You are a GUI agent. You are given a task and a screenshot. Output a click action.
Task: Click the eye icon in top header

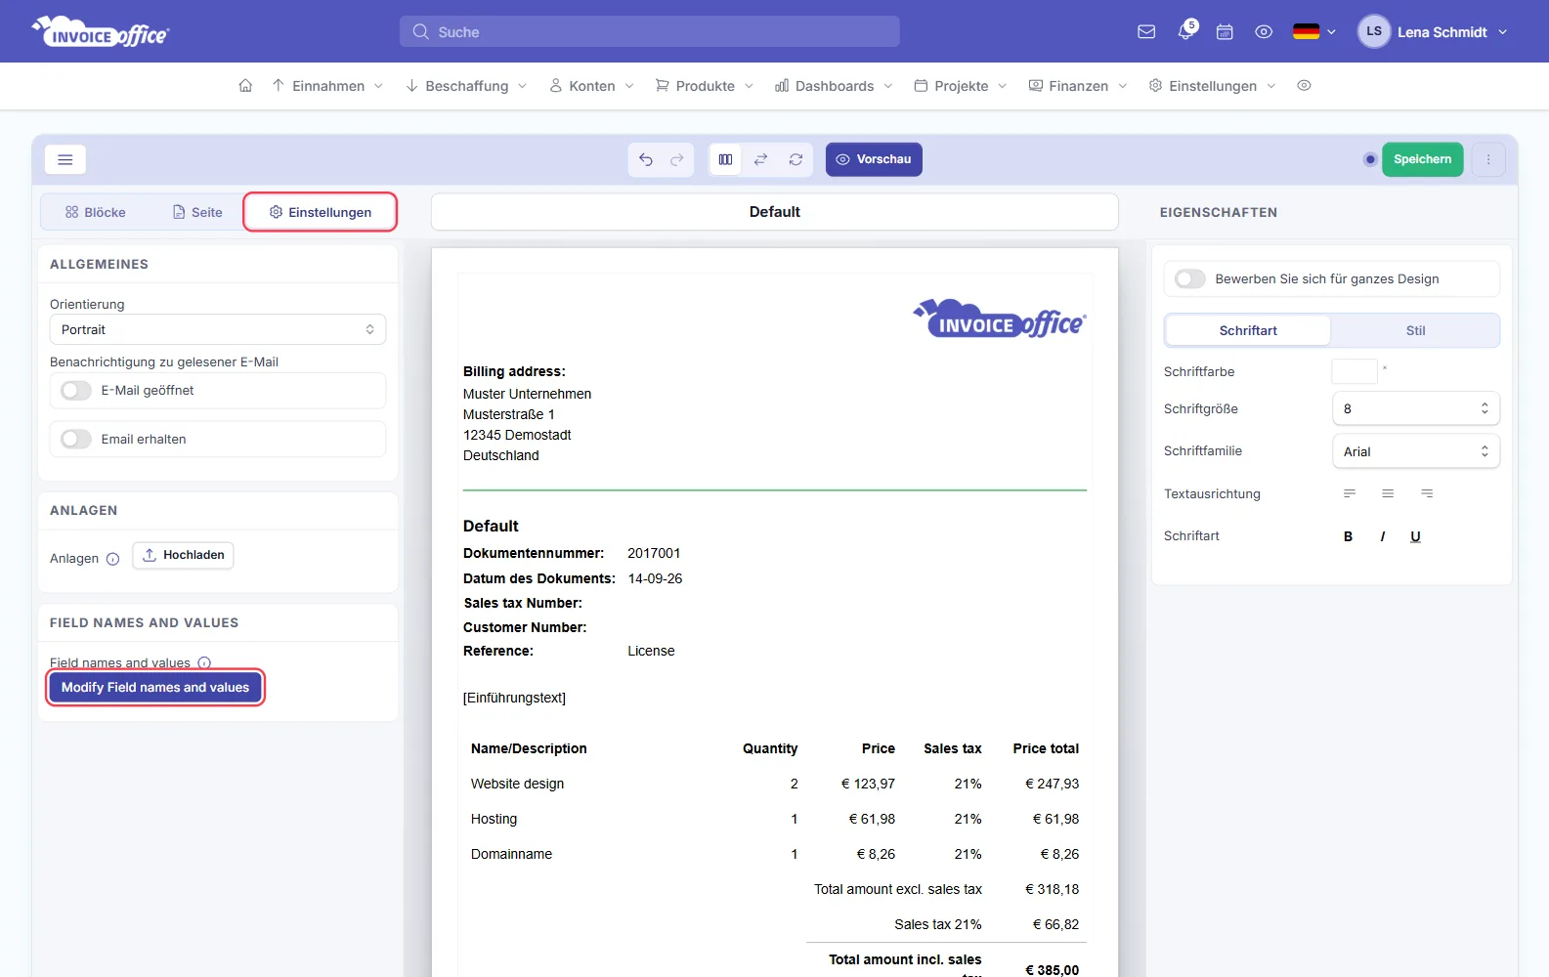click(1264, 32)
